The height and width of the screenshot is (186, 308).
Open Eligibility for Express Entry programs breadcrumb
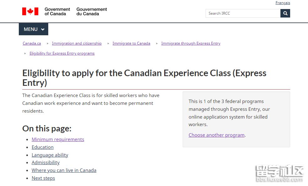tap(62, 53)
